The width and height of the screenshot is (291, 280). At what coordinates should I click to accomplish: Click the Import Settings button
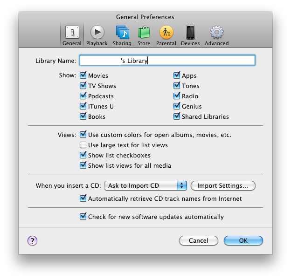pyautogui.click(x=223, y=185)
